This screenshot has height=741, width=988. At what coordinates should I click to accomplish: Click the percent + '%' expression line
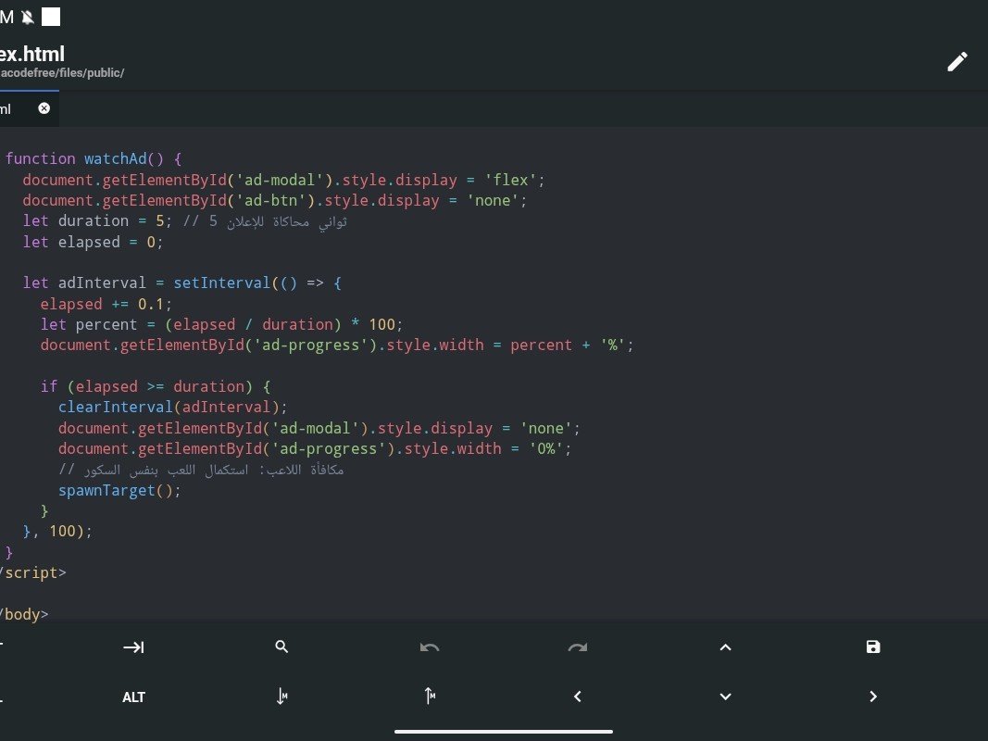(x=336, y=345)
